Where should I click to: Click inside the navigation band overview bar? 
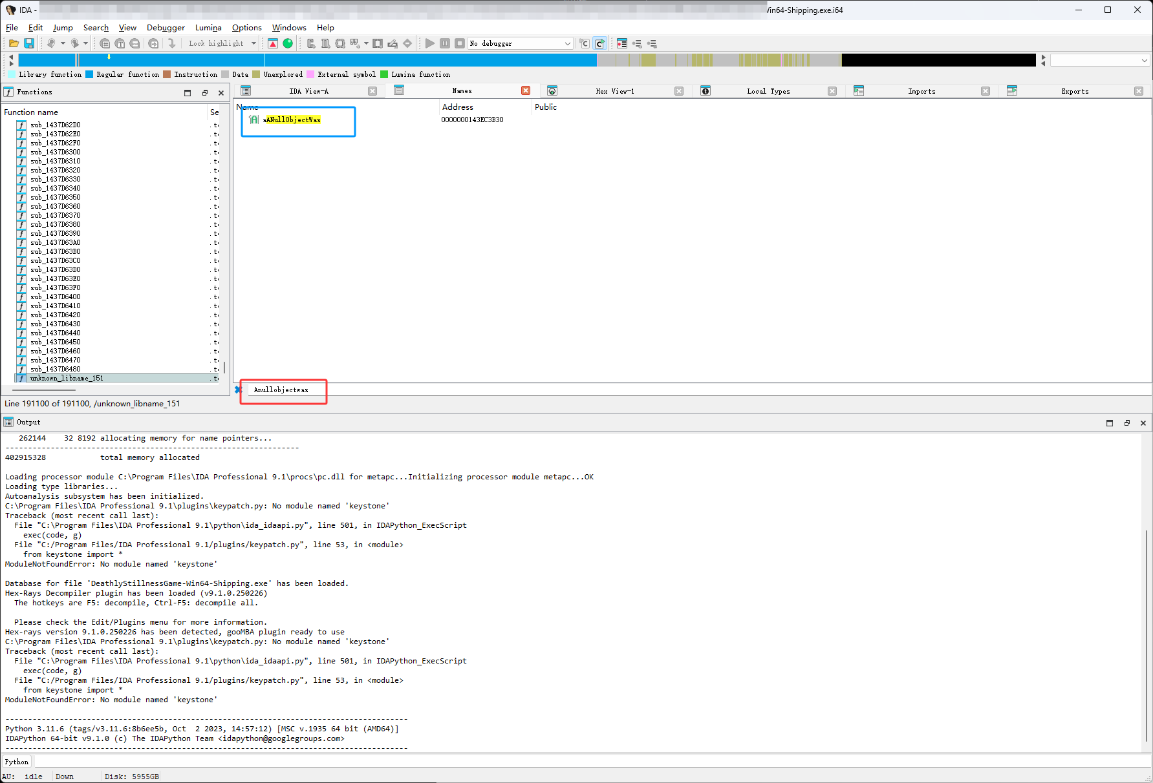pyautogui.click(x=388, y=60)
